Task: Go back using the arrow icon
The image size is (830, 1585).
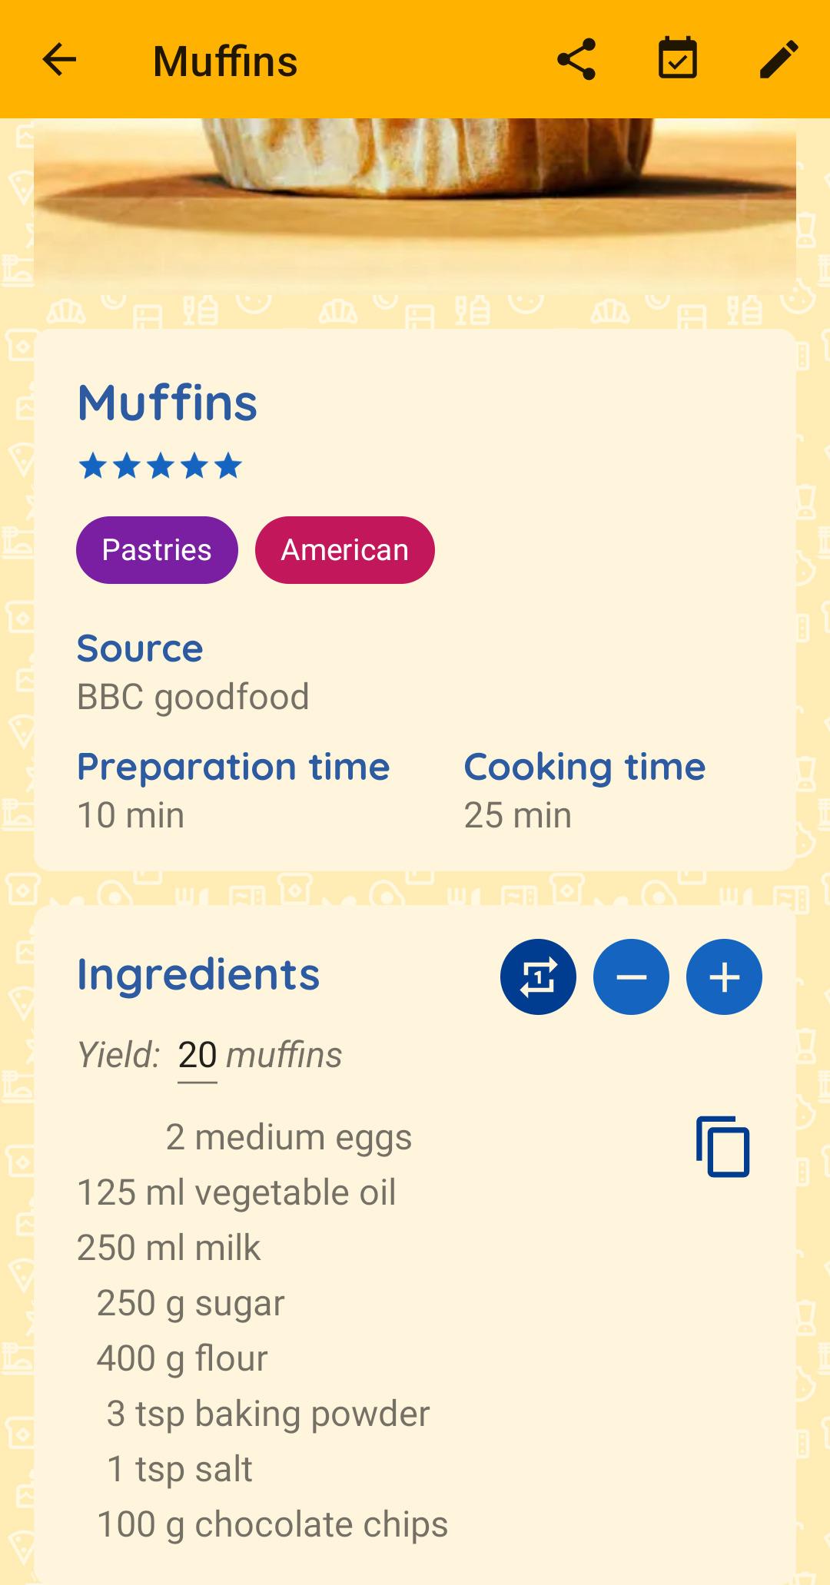Action: point(59,60)
